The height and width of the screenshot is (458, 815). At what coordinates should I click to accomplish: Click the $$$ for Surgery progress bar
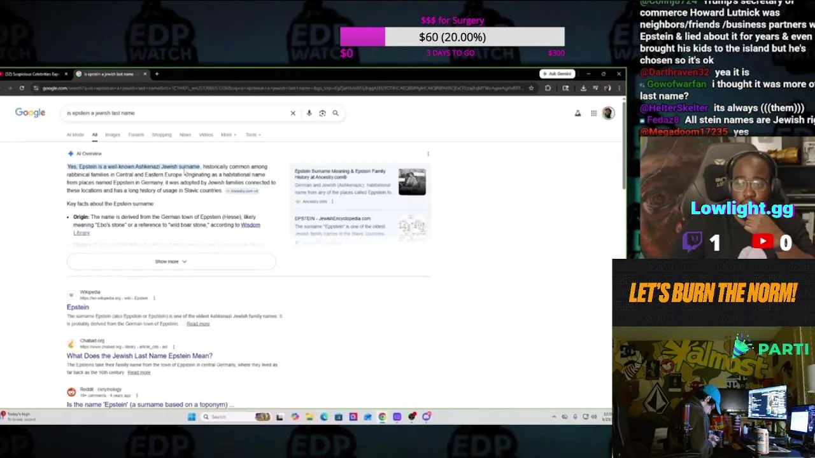click(x=452, y=37)
